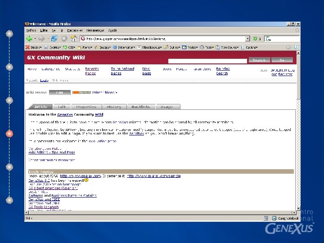Switch to the Backlinks tab
This screenshot has height=243, width=324.
click(x=141, y=107)
